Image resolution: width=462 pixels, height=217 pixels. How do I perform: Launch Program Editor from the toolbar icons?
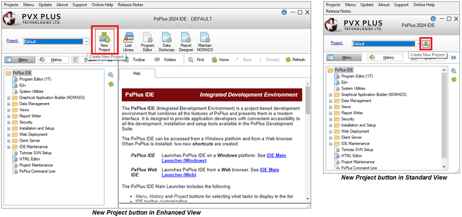[147, 41]
